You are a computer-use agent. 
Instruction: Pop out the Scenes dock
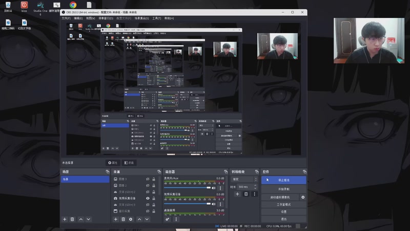coord(108,171)
